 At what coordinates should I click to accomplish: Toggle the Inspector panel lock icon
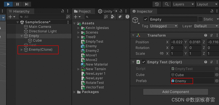click(x=212, y=11)
